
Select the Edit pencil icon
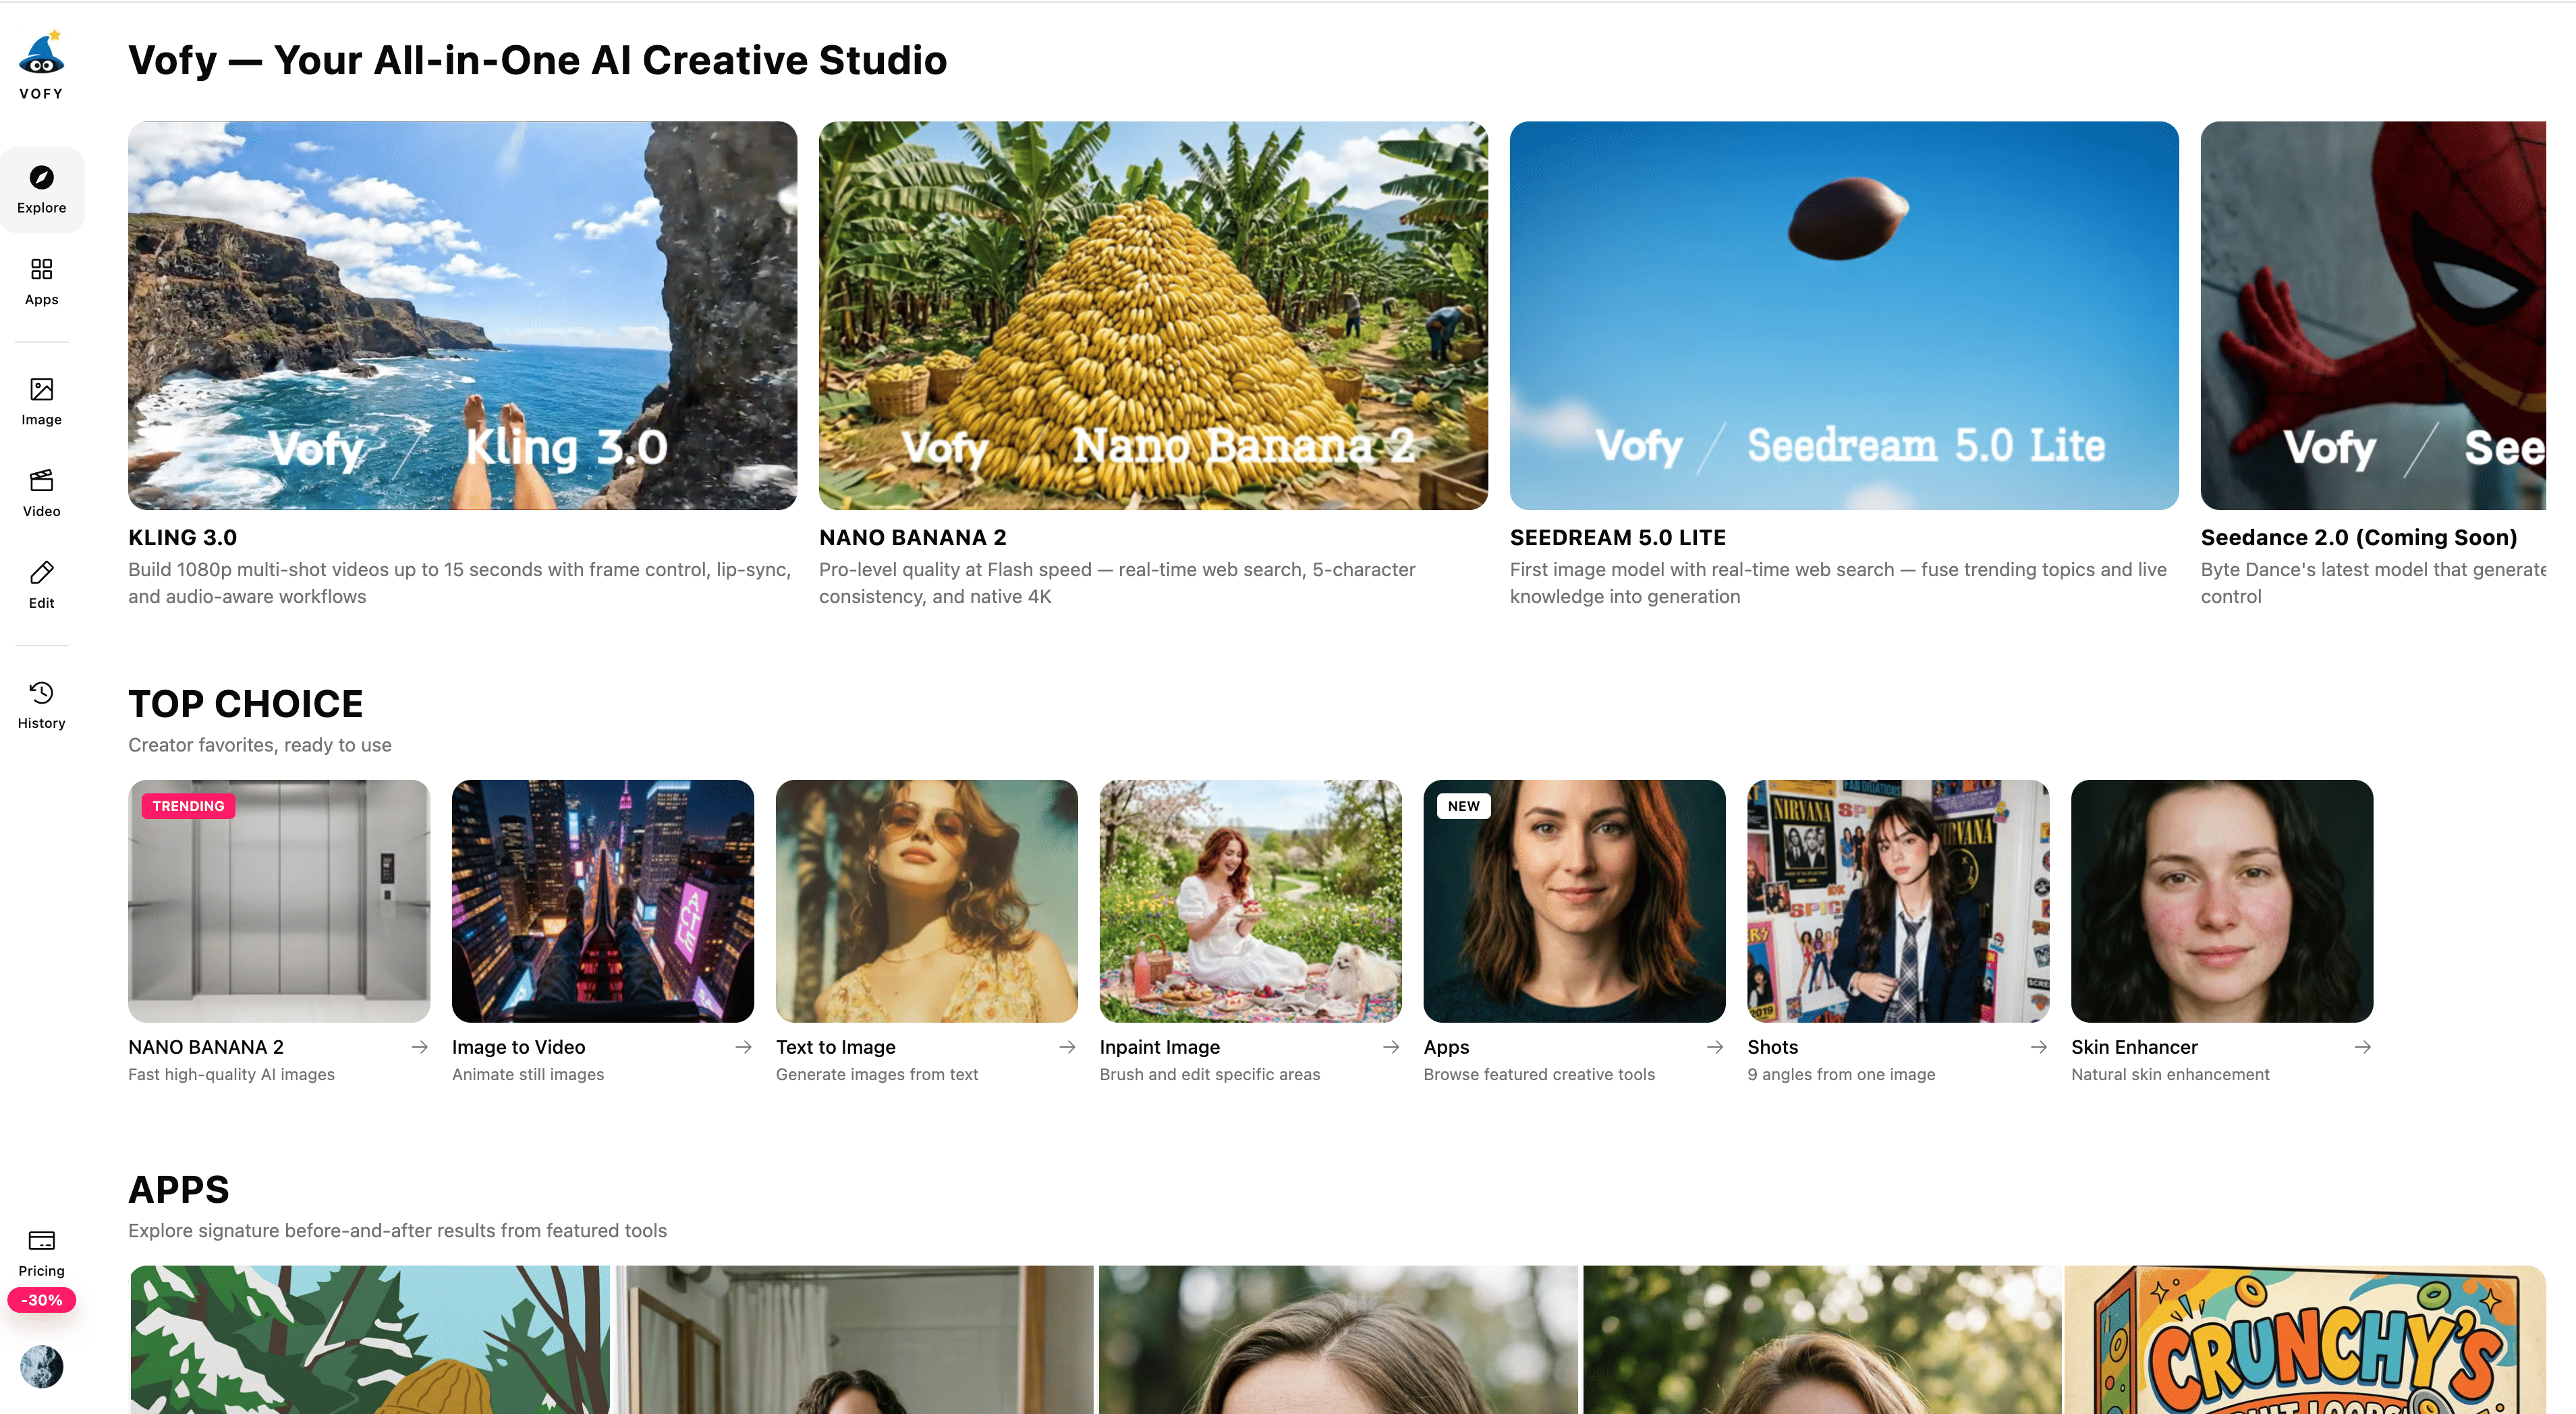[41, 573]
